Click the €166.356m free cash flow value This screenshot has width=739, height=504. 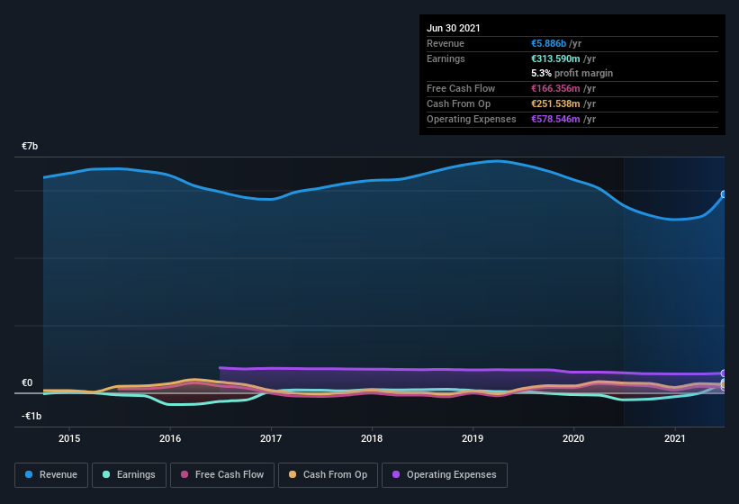point(555,88)
